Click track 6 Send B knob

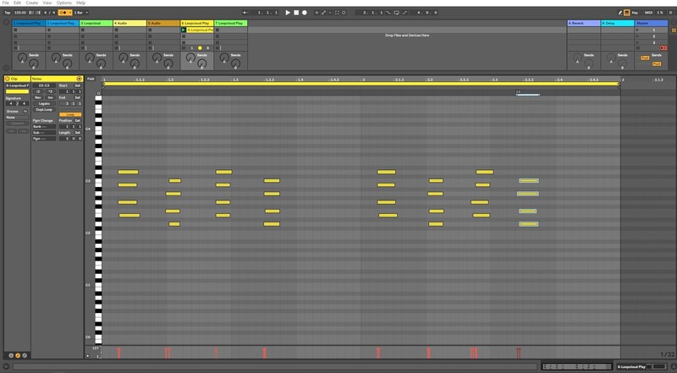coord(202,64)
